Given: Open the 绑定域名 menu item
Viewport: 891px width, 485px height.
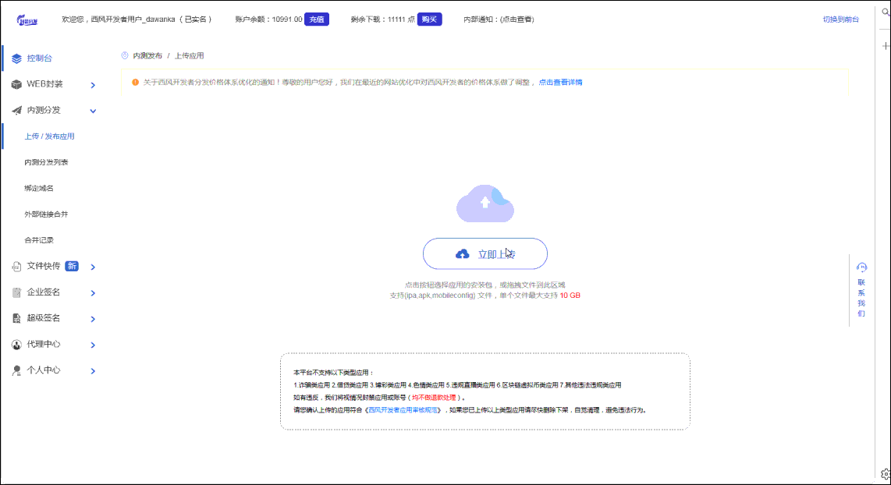Looking at the screenshot, I should pyautogui.click(x=39, y=188).
